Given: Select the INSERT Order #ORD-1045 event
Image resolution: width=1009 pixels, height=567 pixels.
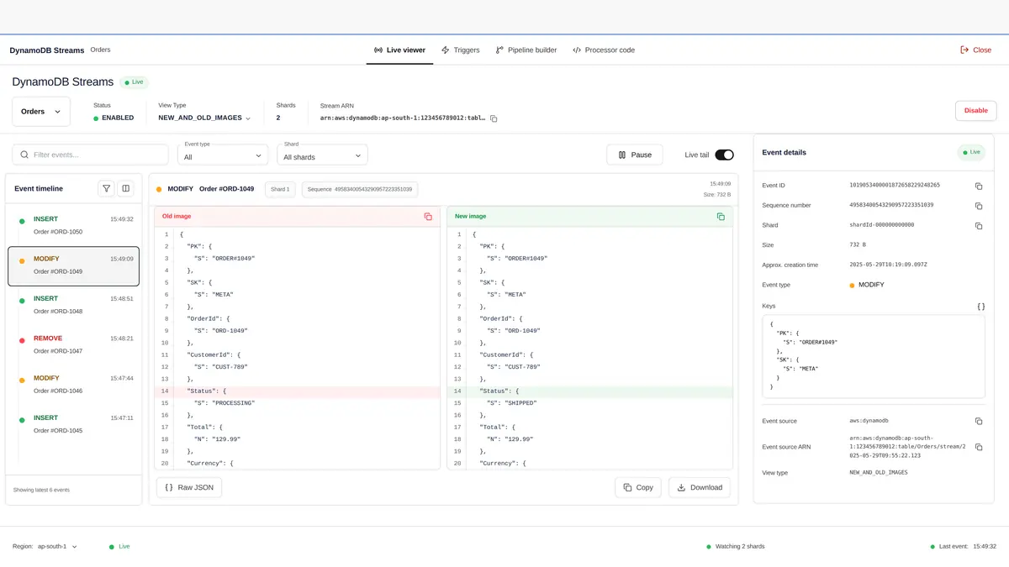Looking at the screenshot, I should pyautogui.click(x=73, y=424).
